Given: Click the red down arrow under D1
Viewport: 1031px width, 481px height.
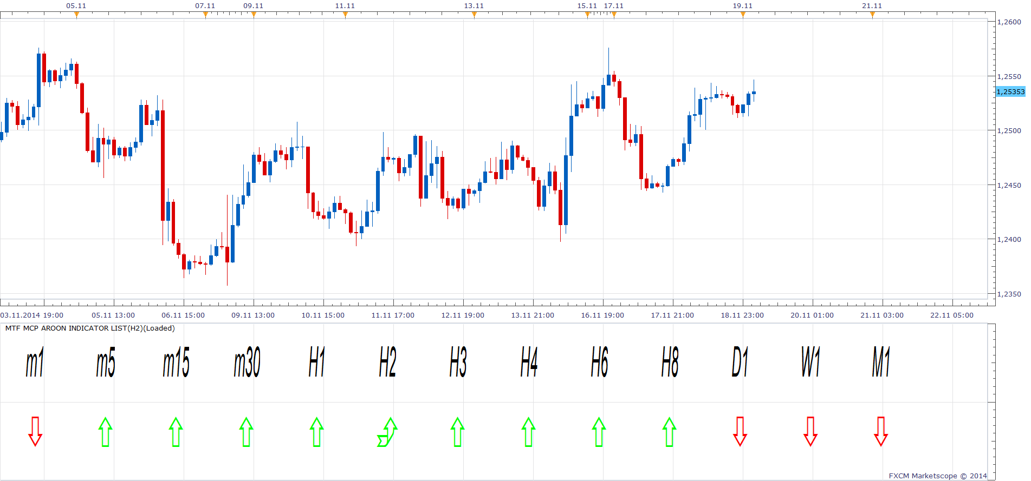Looking at the screenshot, I should [740, 431].
